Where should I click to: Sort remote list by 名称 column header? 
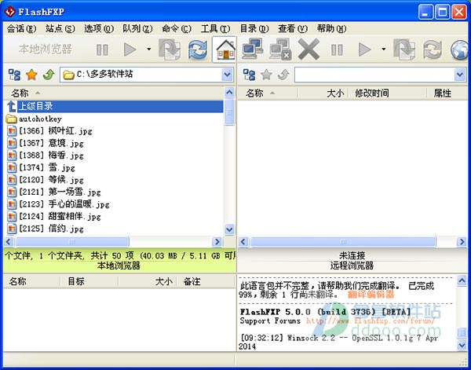[268, 93]
